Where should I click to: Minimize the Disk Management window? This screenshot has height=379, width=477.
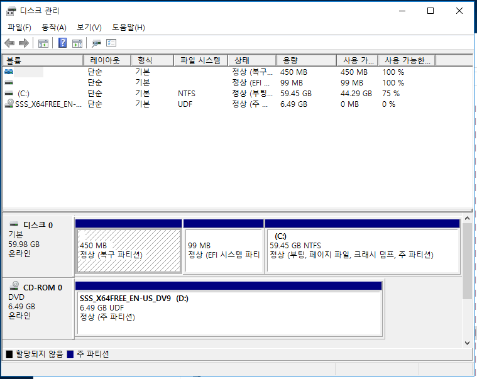pyautogui.click(x=402, y=11)
